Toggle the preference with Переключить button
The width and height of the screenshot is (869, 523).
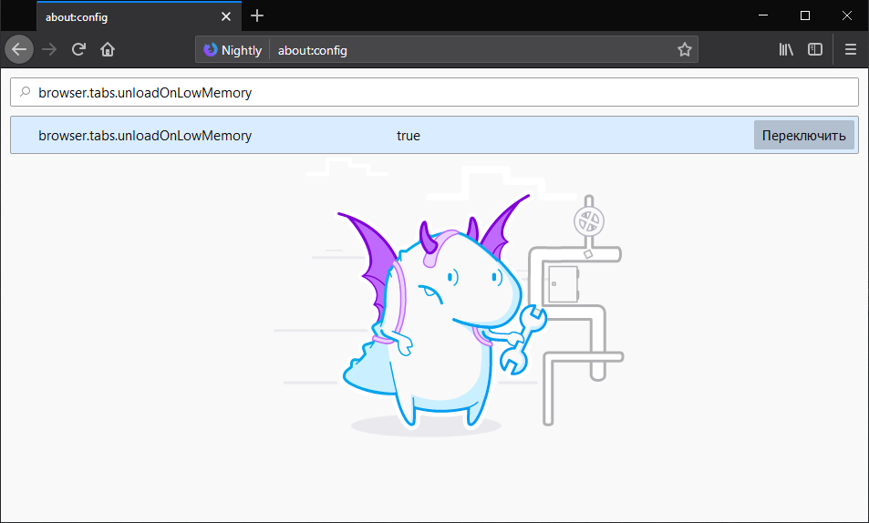[803, 135]
